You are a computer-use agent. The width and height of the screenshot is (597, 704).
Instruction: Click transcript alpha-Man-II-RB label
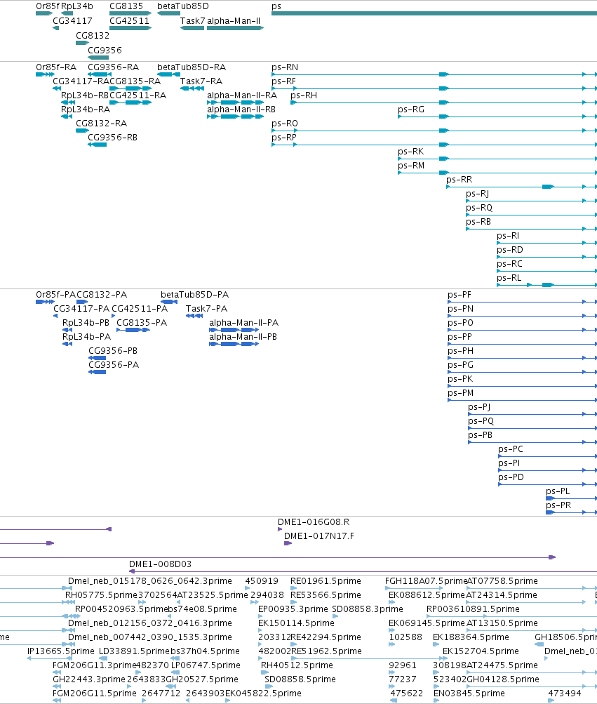pyautogui.click(x=241, y=109)
